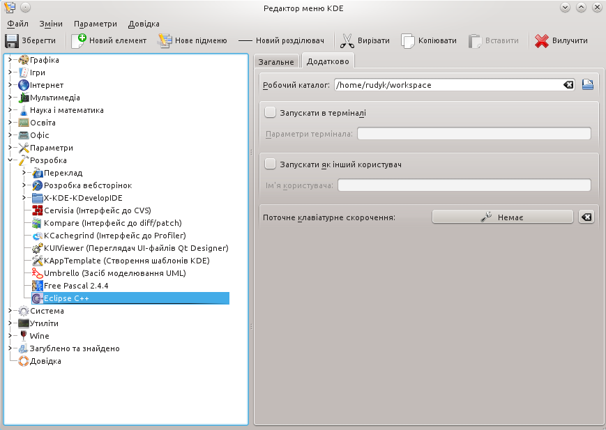Screen dimensions: 606x430
Task: Click the Копіювати icon
Action: [408, 40]
